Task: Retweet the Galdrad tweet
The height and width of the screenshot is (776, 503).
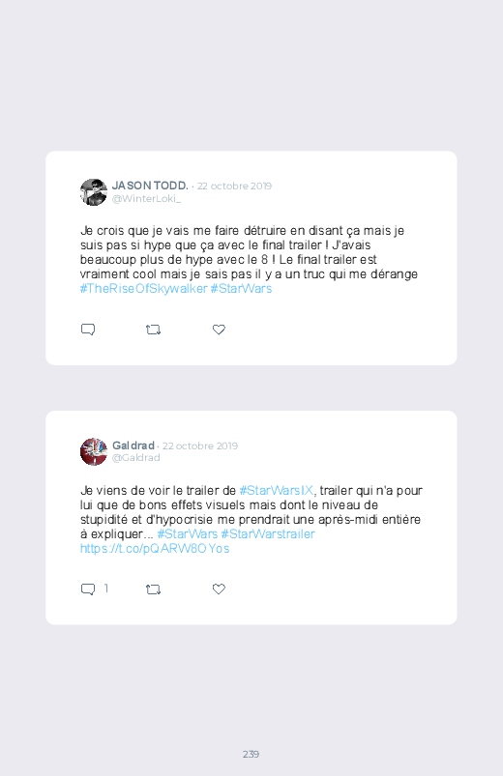Action: coord(153,589)
